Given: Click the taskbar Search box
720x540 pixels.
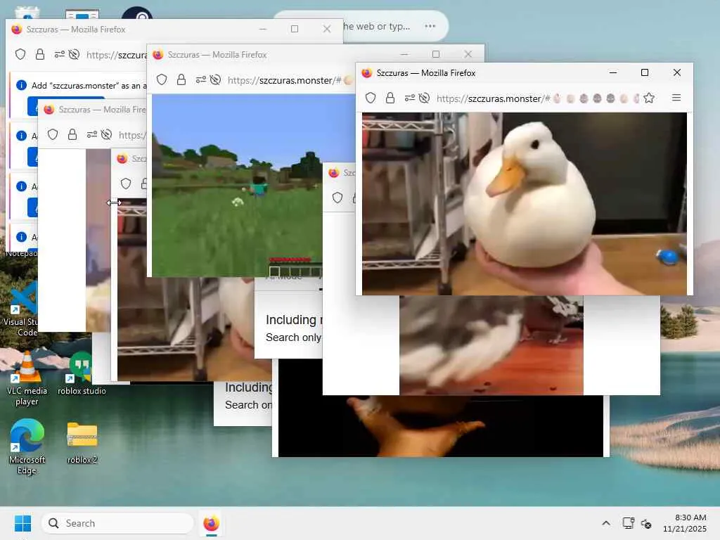Looking at the screenshot, I should click(x=117, y=523).
